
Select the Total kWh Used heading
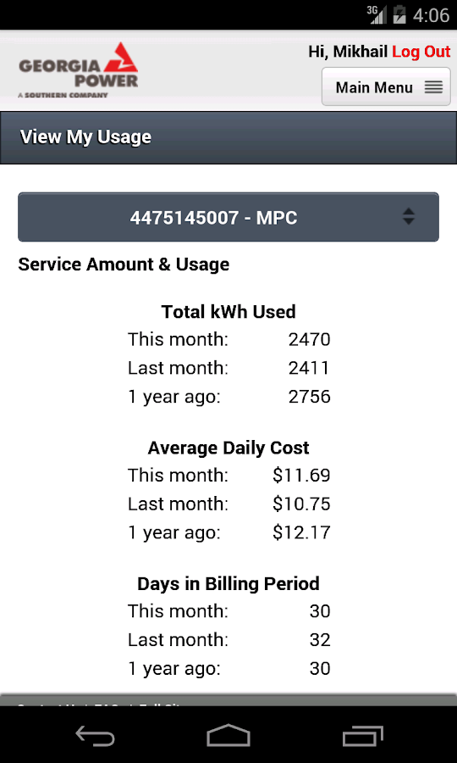[228, 311]
